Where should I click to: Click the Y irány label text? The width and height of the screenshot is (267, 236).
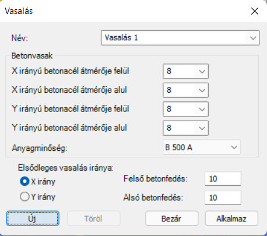pos(43,197)
